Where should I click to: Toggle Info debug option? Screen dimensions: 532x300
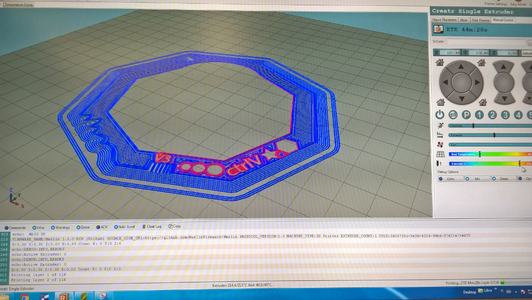click(477, 179)
